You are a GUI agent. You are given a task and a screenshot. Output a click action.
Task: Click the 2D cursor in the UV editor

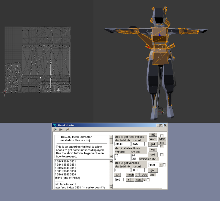5,92
